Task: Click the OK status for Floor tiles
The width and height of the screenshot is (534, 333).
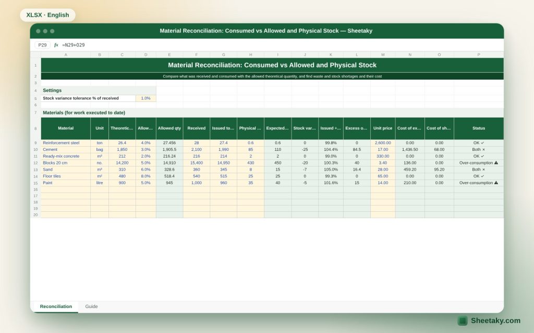Action: [479, 176]
